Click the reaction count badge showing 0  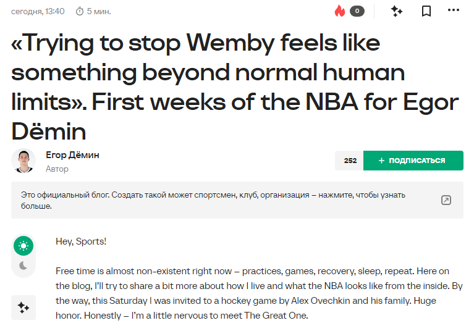coord(357,11)
